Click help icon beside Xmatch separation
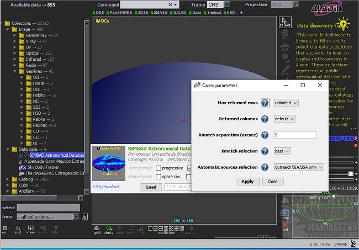Image resolution: width=359 pixels, height=250 pixels. tap(265, 135)
